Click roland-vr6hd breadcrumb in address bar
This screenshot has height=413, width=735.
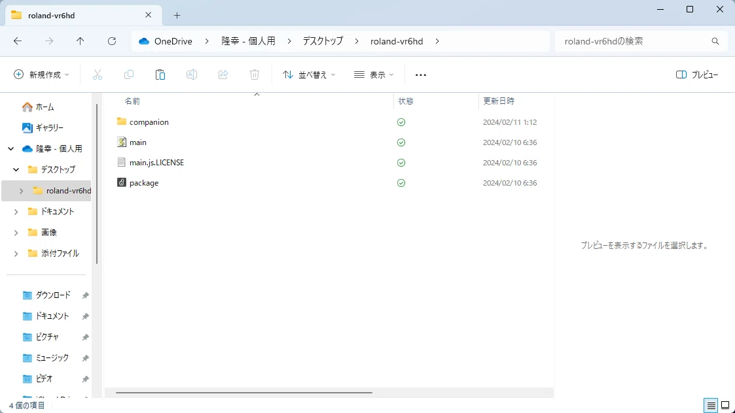click(x=397, y=41)
